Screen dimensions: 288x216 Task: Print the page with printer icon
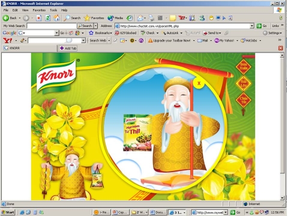[151, 18]
